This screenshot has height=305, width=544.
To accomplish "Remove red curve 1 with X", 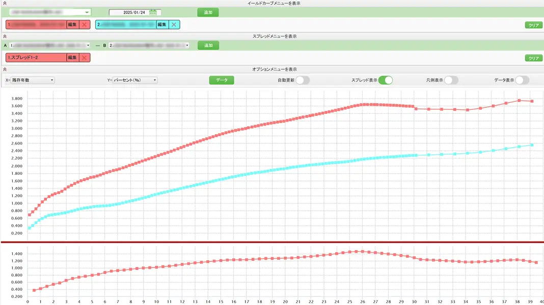I will coord(85,24).
